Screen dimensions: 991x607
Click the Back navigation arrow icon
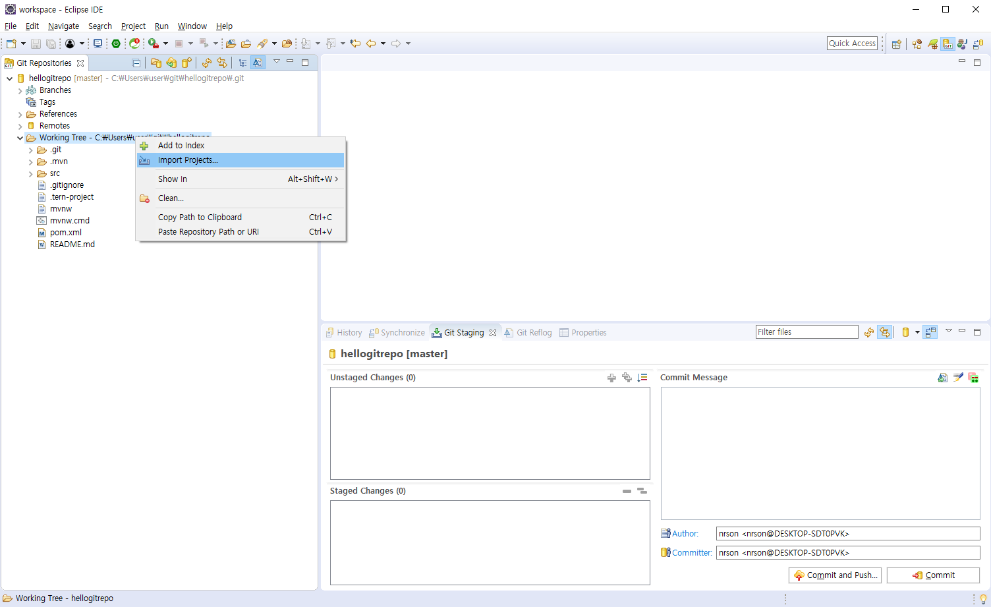coord(371,43)
